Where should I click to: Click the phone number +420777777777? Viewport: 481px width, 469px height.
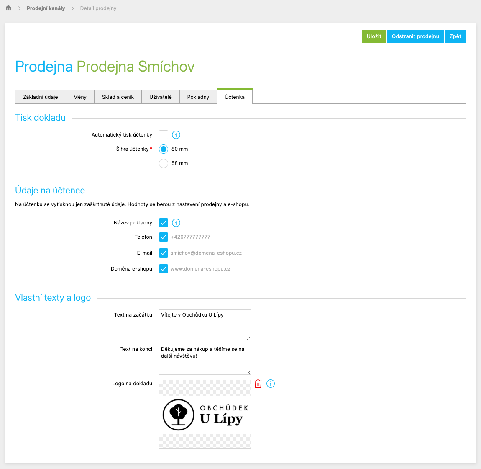coord(190,237)
